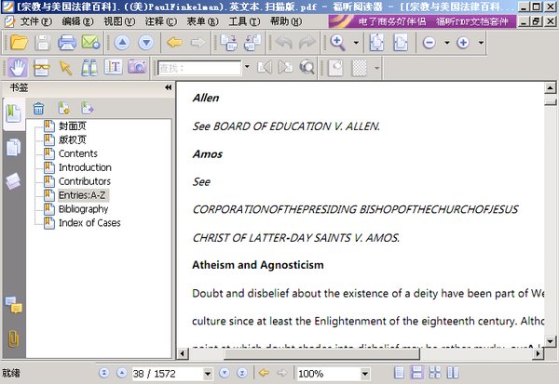
Task: Go to next page with down arrow
Action: (146, 43)
